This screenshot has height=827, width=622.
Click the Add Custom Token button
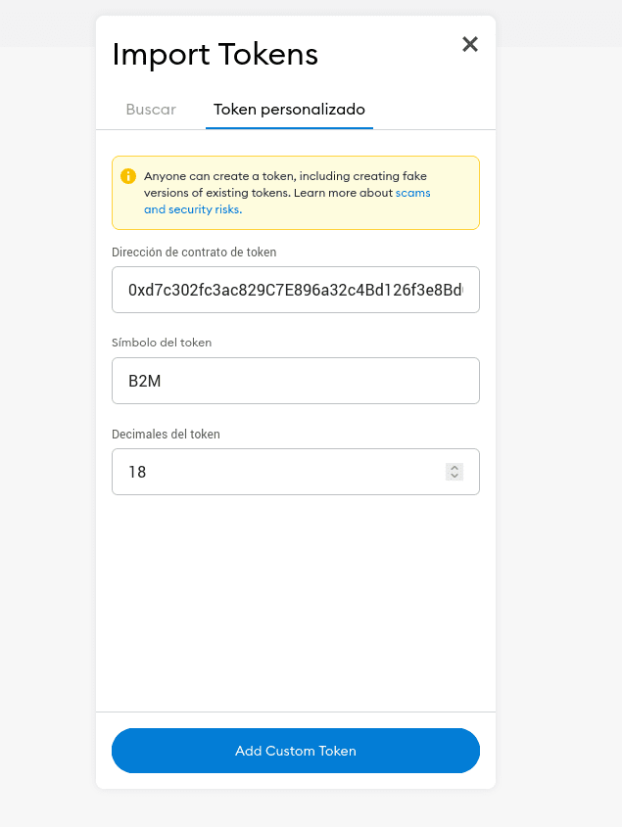pos(296,751)
